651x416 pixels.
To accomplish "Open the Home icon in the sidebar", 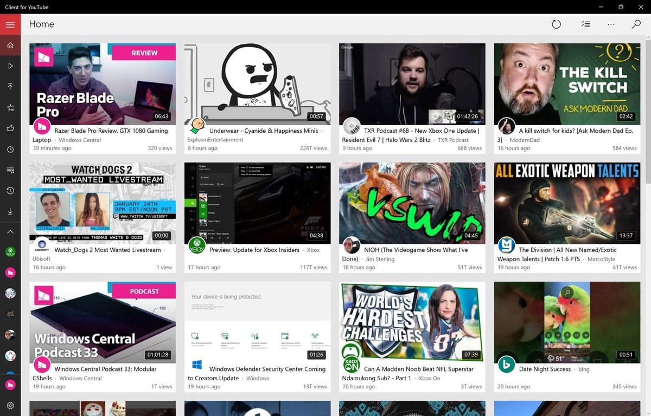I will tap(10, 45).
